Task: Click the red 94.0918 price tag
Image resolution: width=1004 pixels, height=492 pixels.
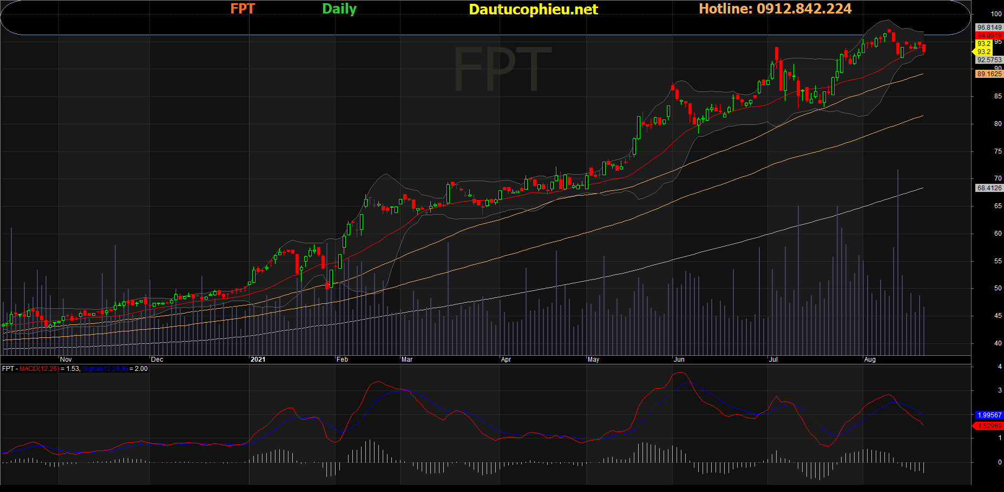Action: (989, 36)
